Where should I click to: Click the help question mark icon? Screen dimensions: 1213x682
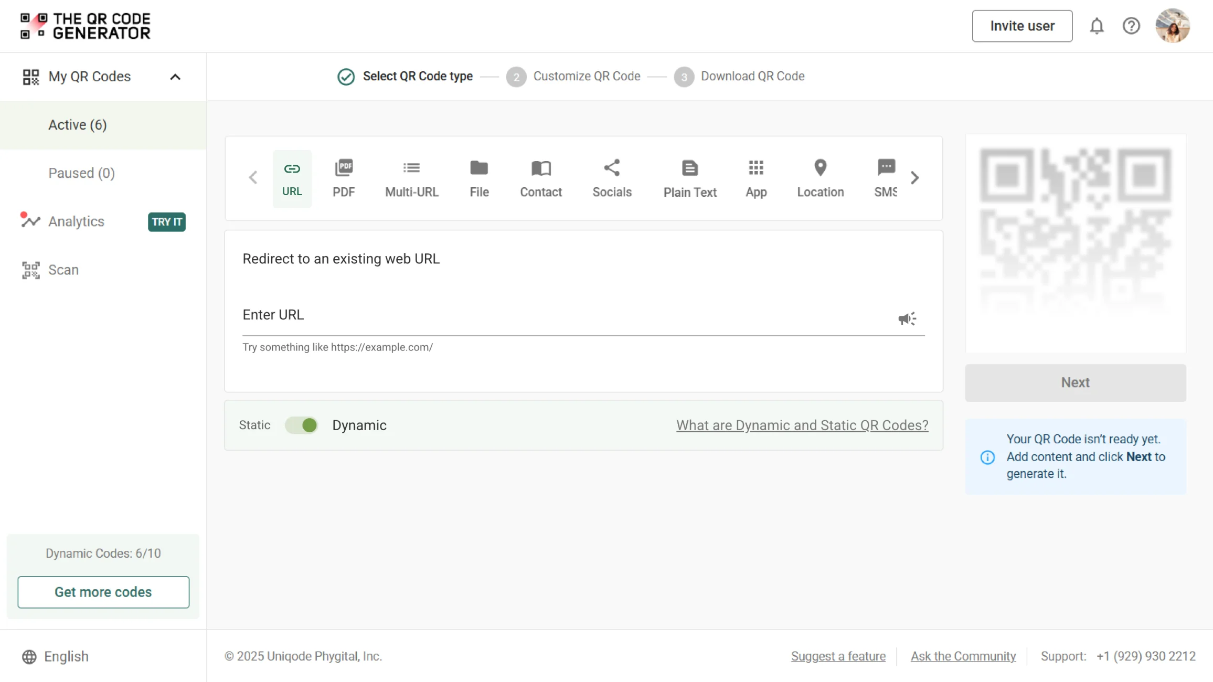[x=1131, y=26]
